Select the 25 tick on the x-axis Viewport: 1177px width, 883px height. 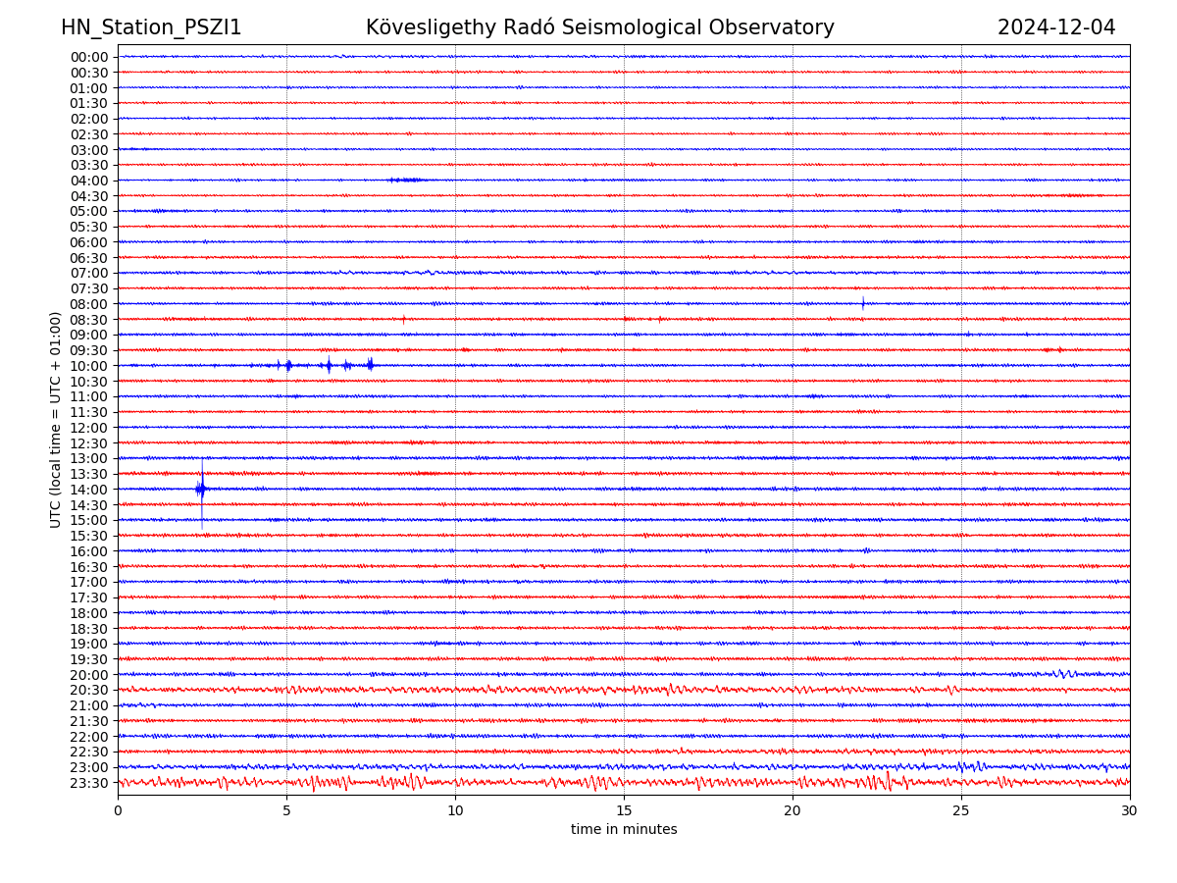(x=961, y=811)
